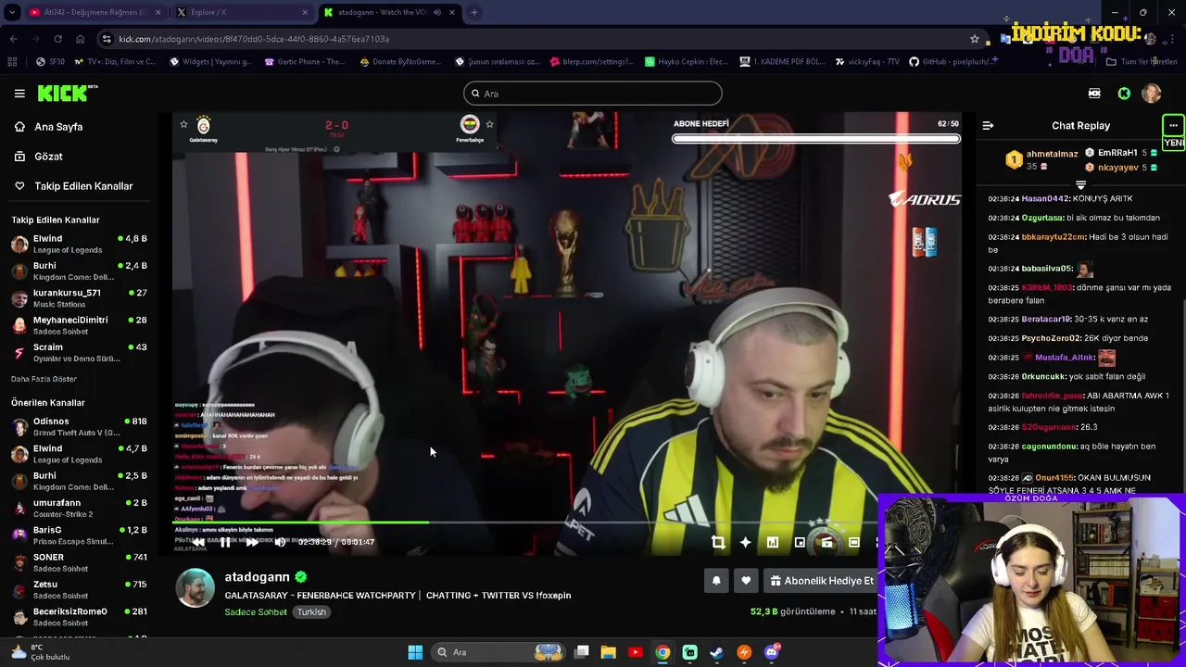Screen dimensions: 1186x667
Task: Open a new browser tab
Action: click(474, 12)
